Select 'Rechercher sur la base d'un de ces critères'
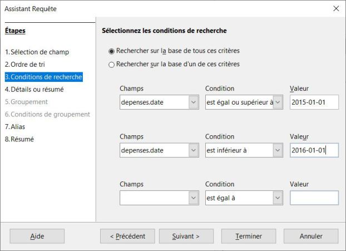This screenshot has width=346, height=251. point(112,65)
